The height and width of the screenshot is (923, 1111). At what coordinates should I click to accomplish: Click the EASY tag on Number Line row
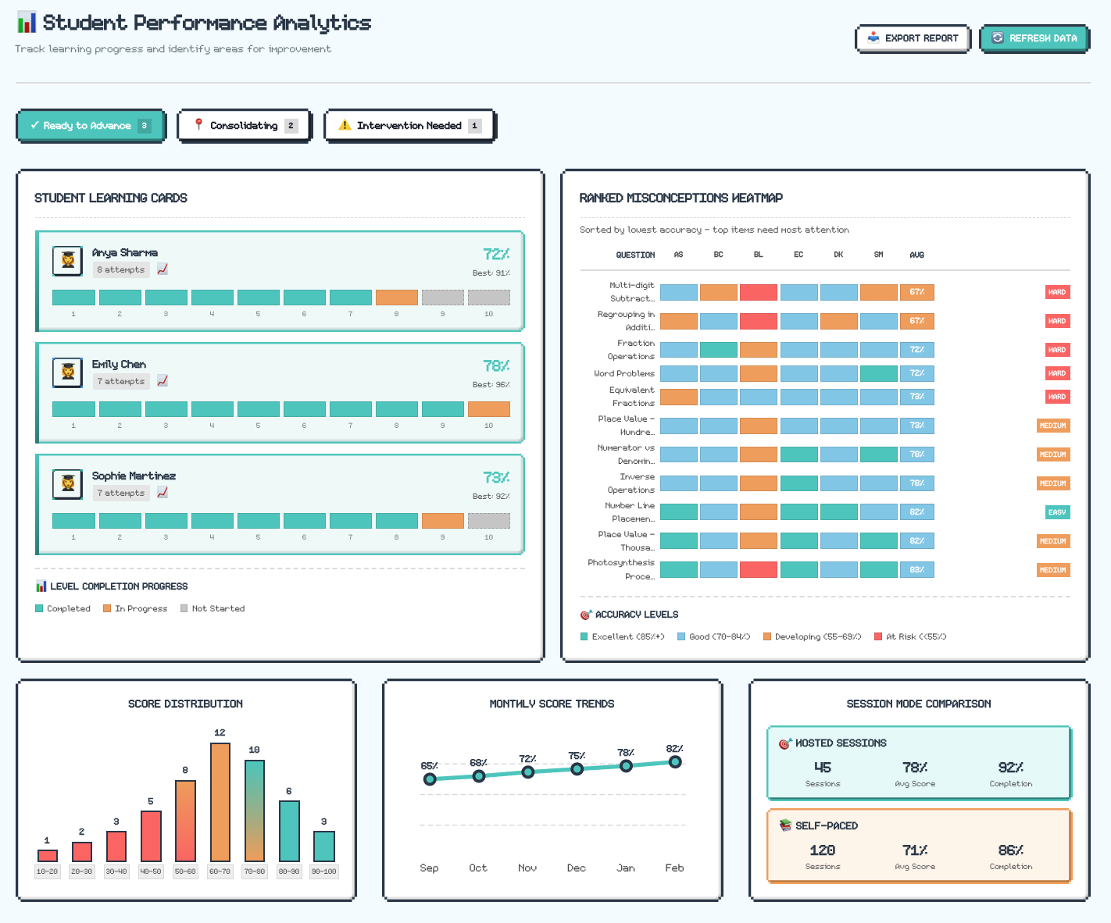point(1056,512)
